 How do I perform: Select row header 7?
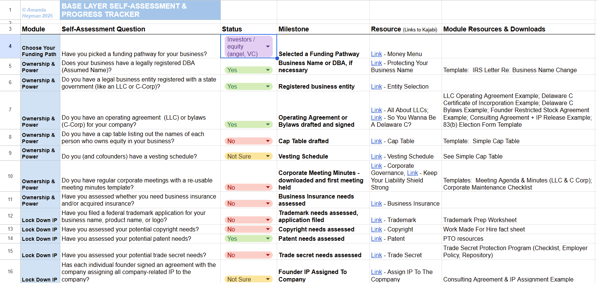10,110
